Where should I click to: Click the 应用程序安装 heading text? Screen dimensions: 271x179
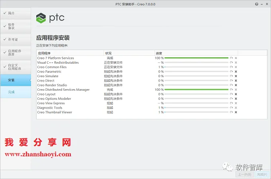coord(53,38)
